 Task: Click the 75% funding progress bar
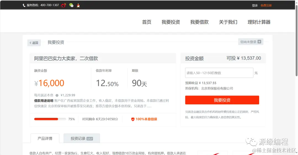[50, 119]
